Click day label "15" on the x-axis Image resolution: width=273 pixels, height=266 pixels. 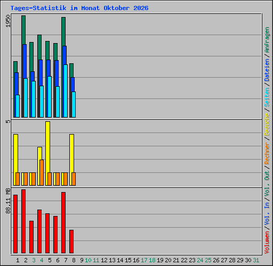[x=128, y=260]
